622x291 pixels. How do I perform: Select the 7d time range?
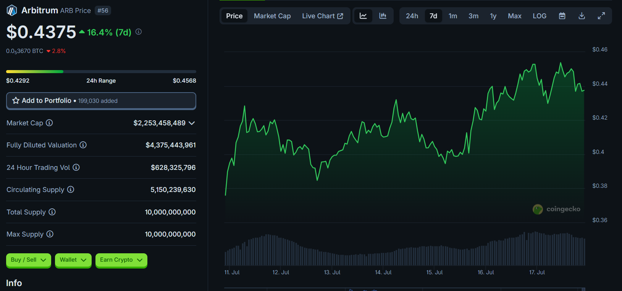(433, 16)
